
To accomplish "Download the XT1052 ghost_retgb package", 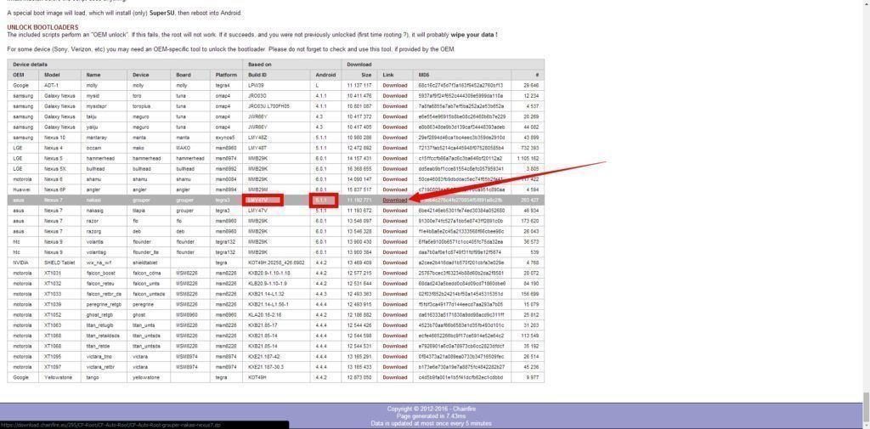I will pyautogui.click(x=394, y=314).
